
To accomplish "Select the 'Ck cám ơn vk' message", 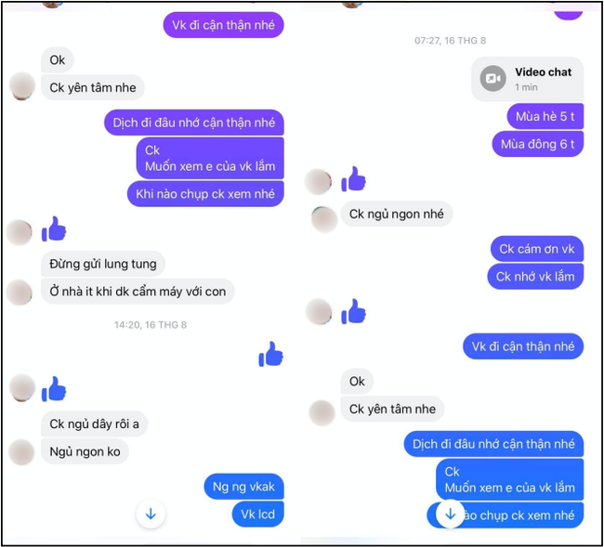I will coord(537,249).
